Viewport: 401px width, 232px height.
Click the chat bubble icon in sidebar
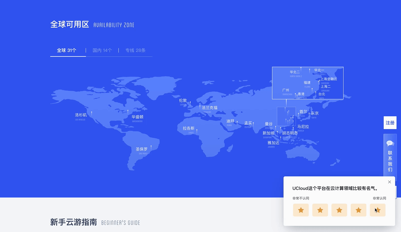click(390, 143)
